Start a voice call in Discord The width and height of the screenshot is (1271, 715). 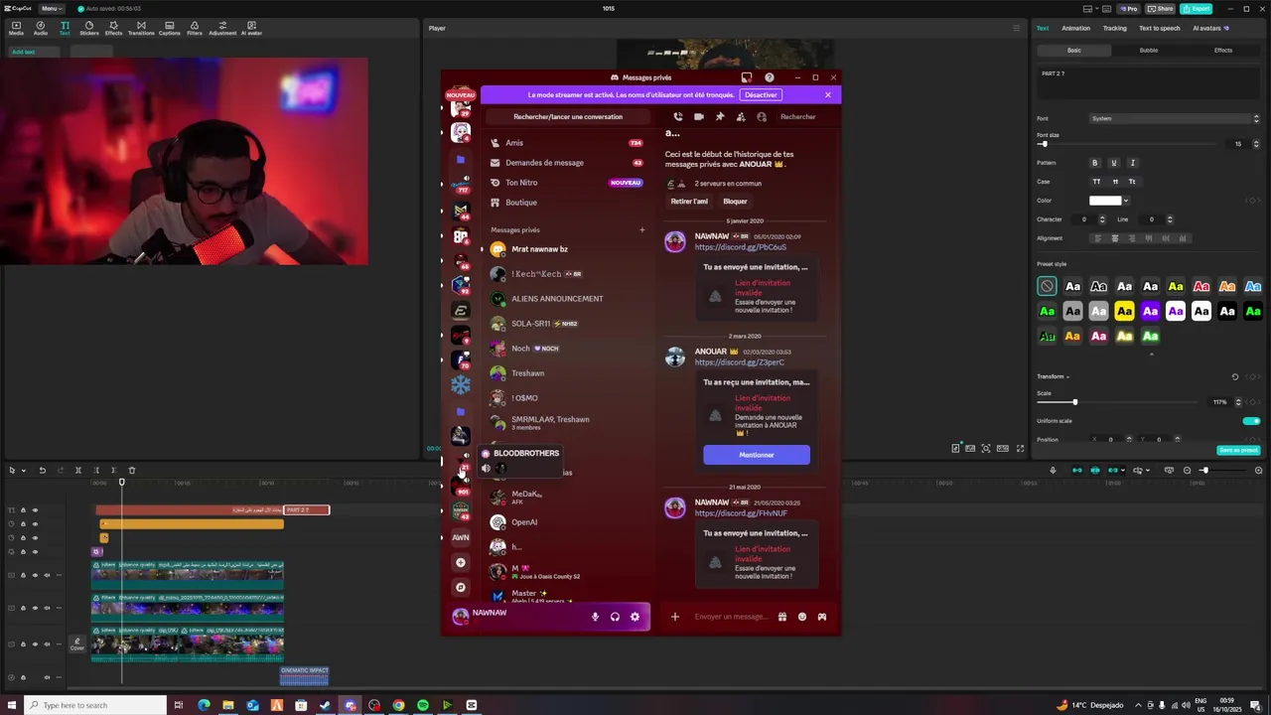[x=678, y=116]
